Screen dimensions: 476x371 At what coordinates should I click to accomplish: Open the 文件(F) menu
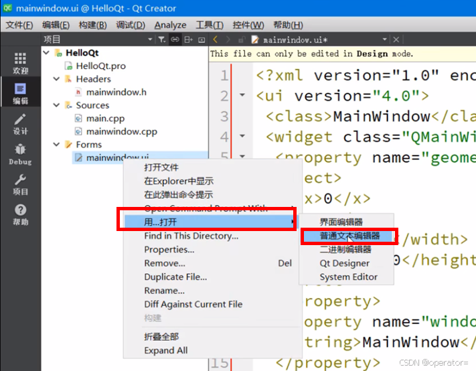pyautogui.click(x=19, y=25)
